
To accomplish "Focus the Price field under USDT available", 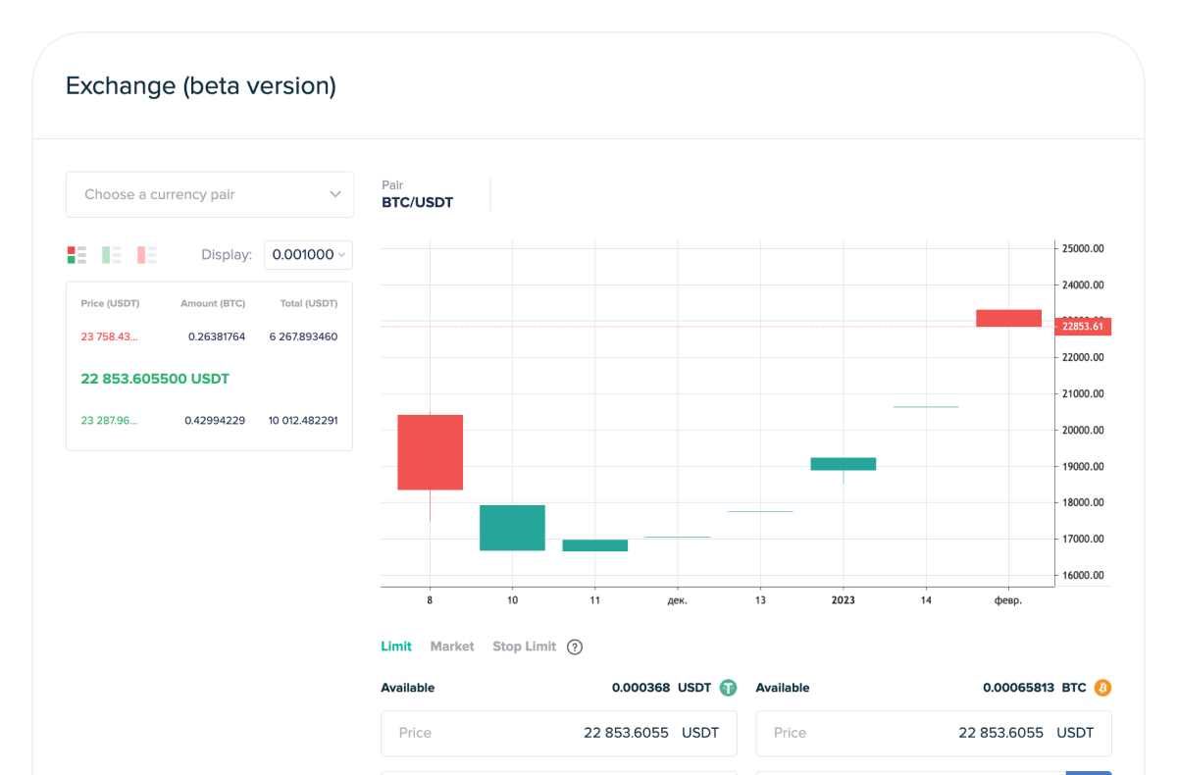I will (559, 733).
